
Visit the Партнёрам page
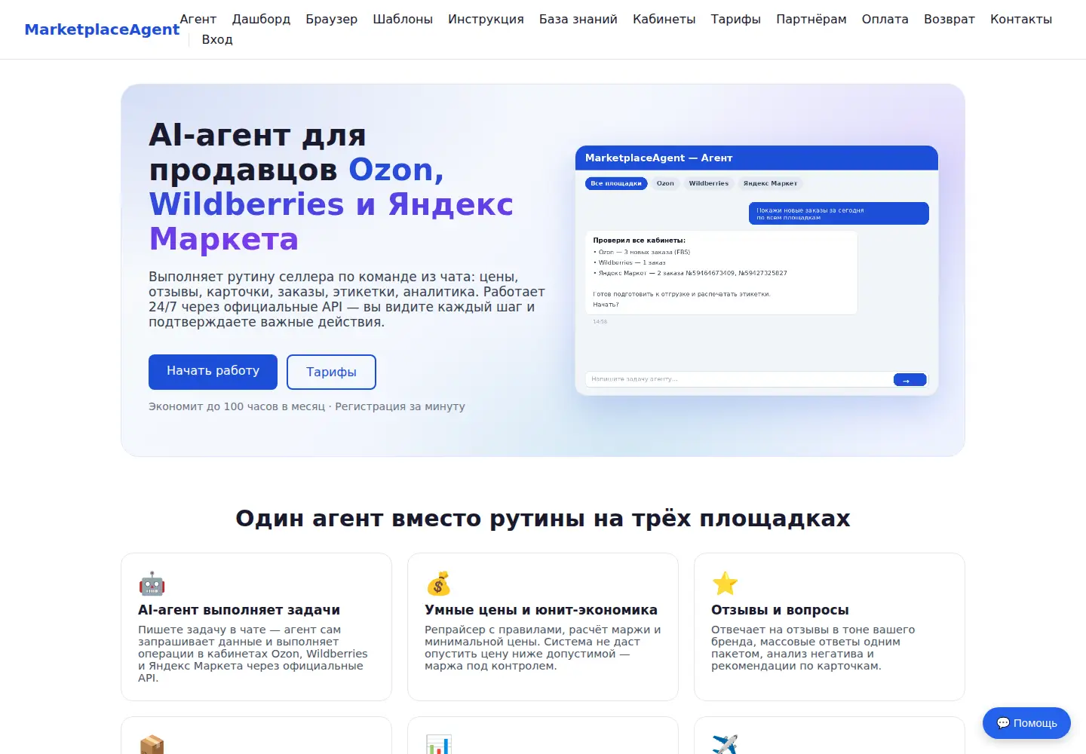811,19
